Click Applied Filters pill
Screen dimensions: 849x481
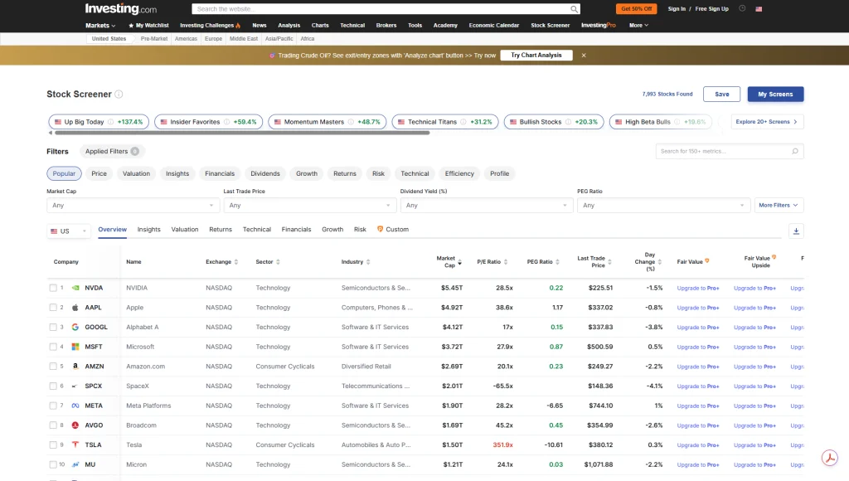[112, 151]
